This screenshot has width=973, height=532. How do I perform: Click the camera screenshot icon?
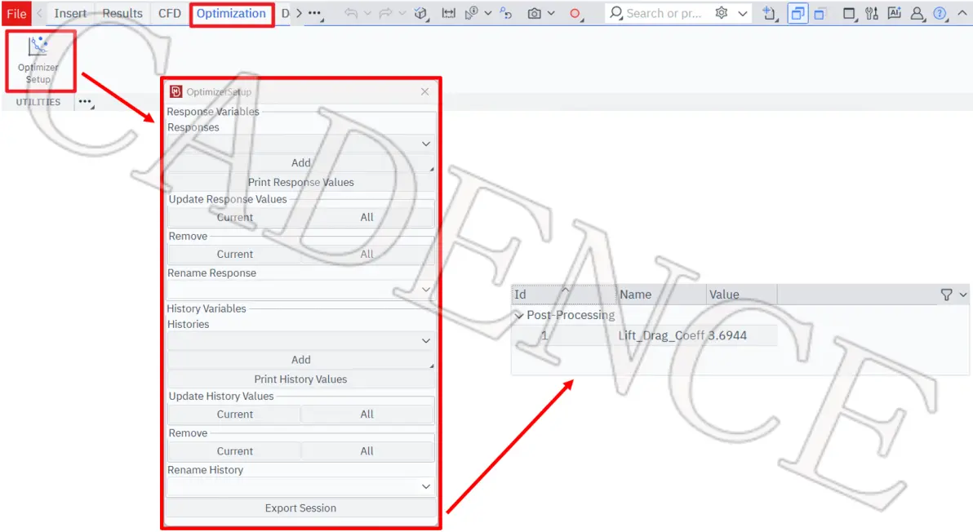point(534,13)
